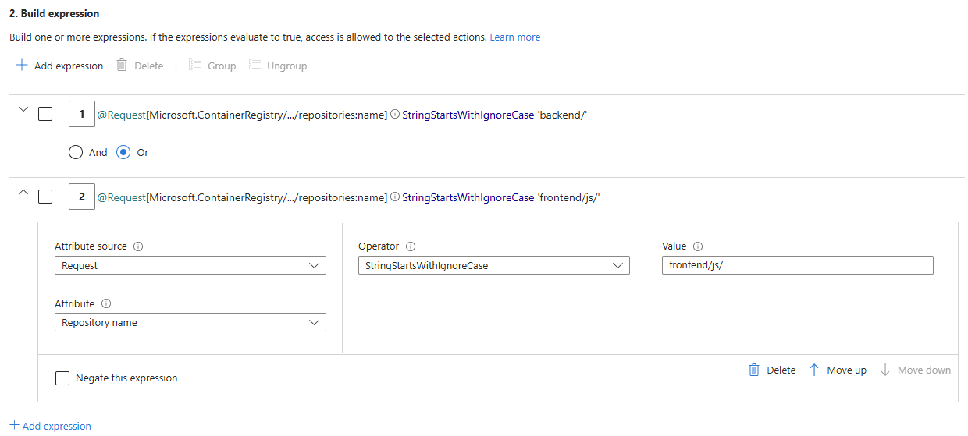Image resolution: width=968 pixels, height=436 pixels.
Task: Delete expression 2 using bottom trash button
Action: (754, 370)
